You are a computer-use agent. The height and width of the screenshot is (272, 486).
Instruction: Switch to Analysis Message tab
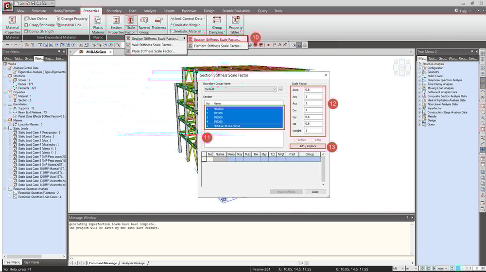point(133,263)
